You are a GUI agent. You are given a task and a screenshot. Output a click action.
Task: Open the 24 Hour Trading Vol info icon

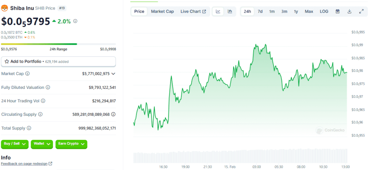[x=43, y=101]
